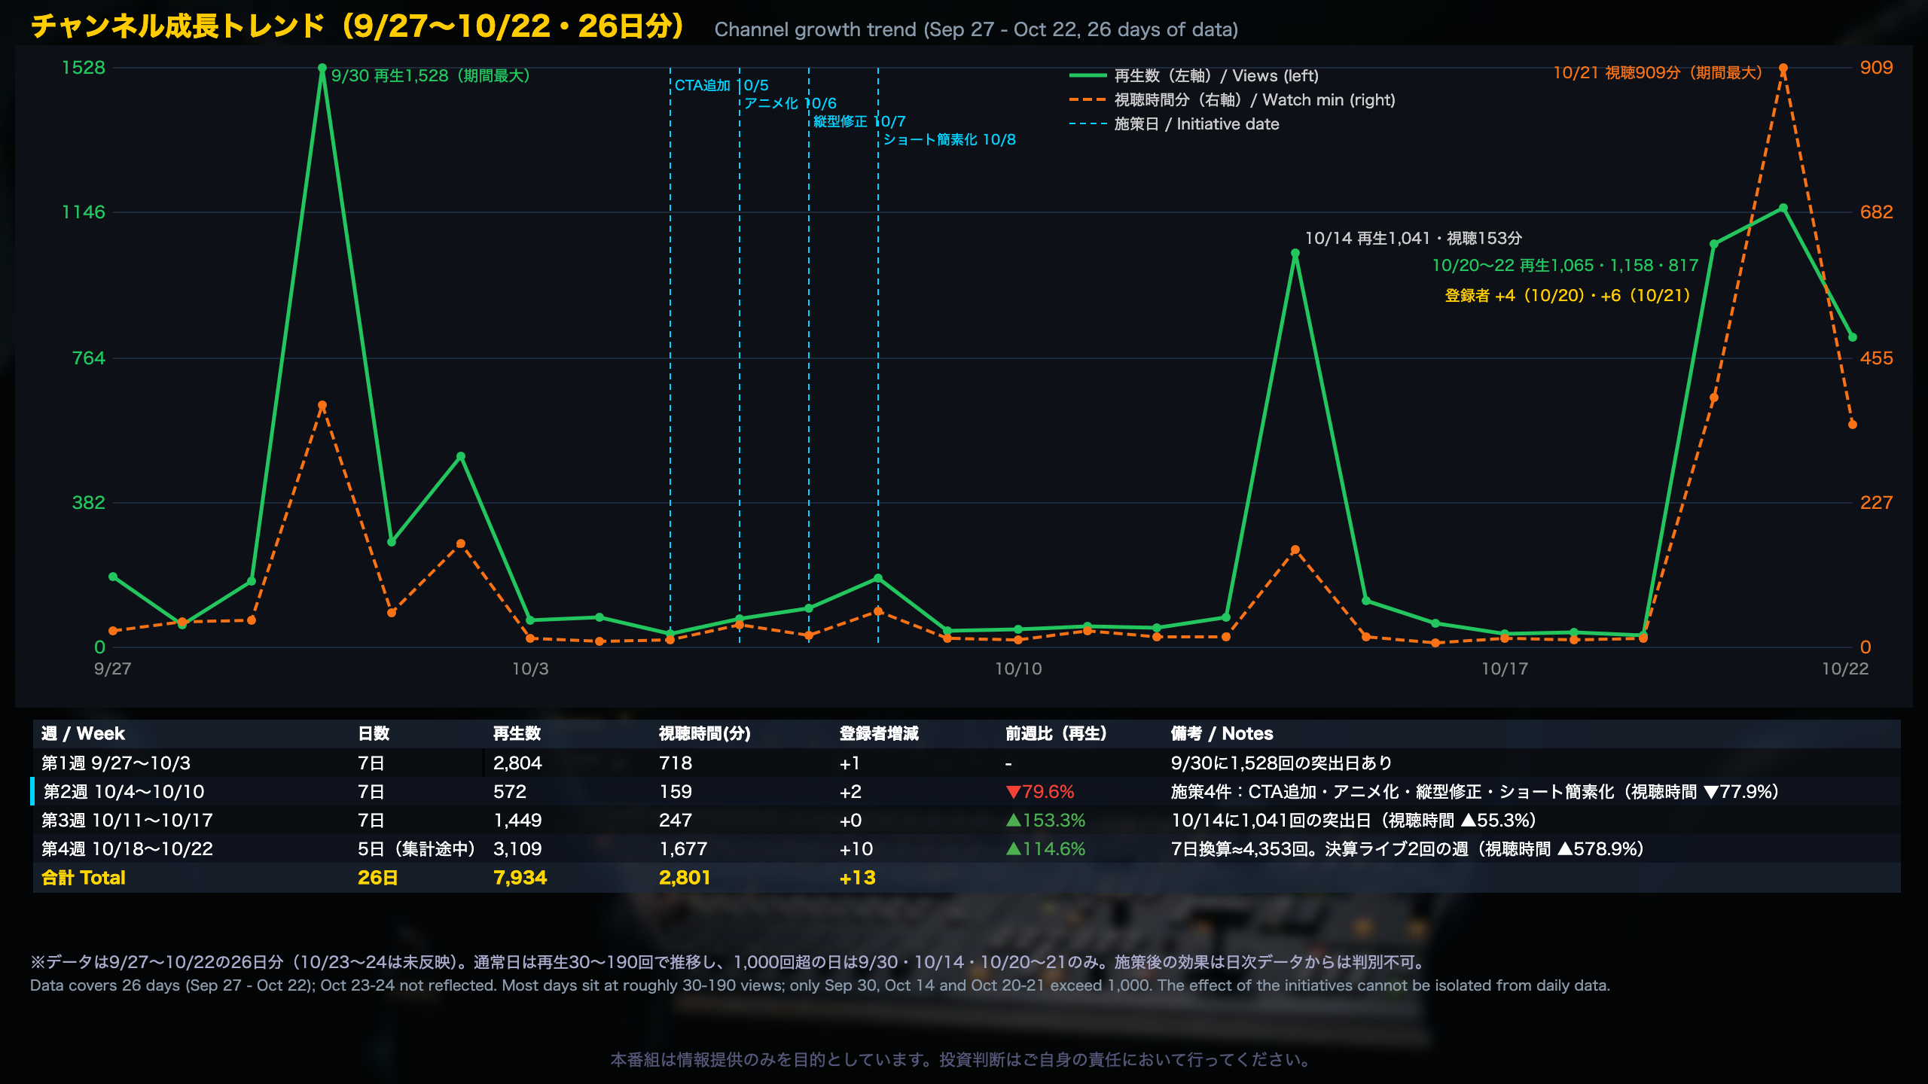Image resolution: width=1928 pixels, height=1084 pixels.
Task: Click the 10/14 再生1,041 annotation text
Action: tap(1413, 239)
